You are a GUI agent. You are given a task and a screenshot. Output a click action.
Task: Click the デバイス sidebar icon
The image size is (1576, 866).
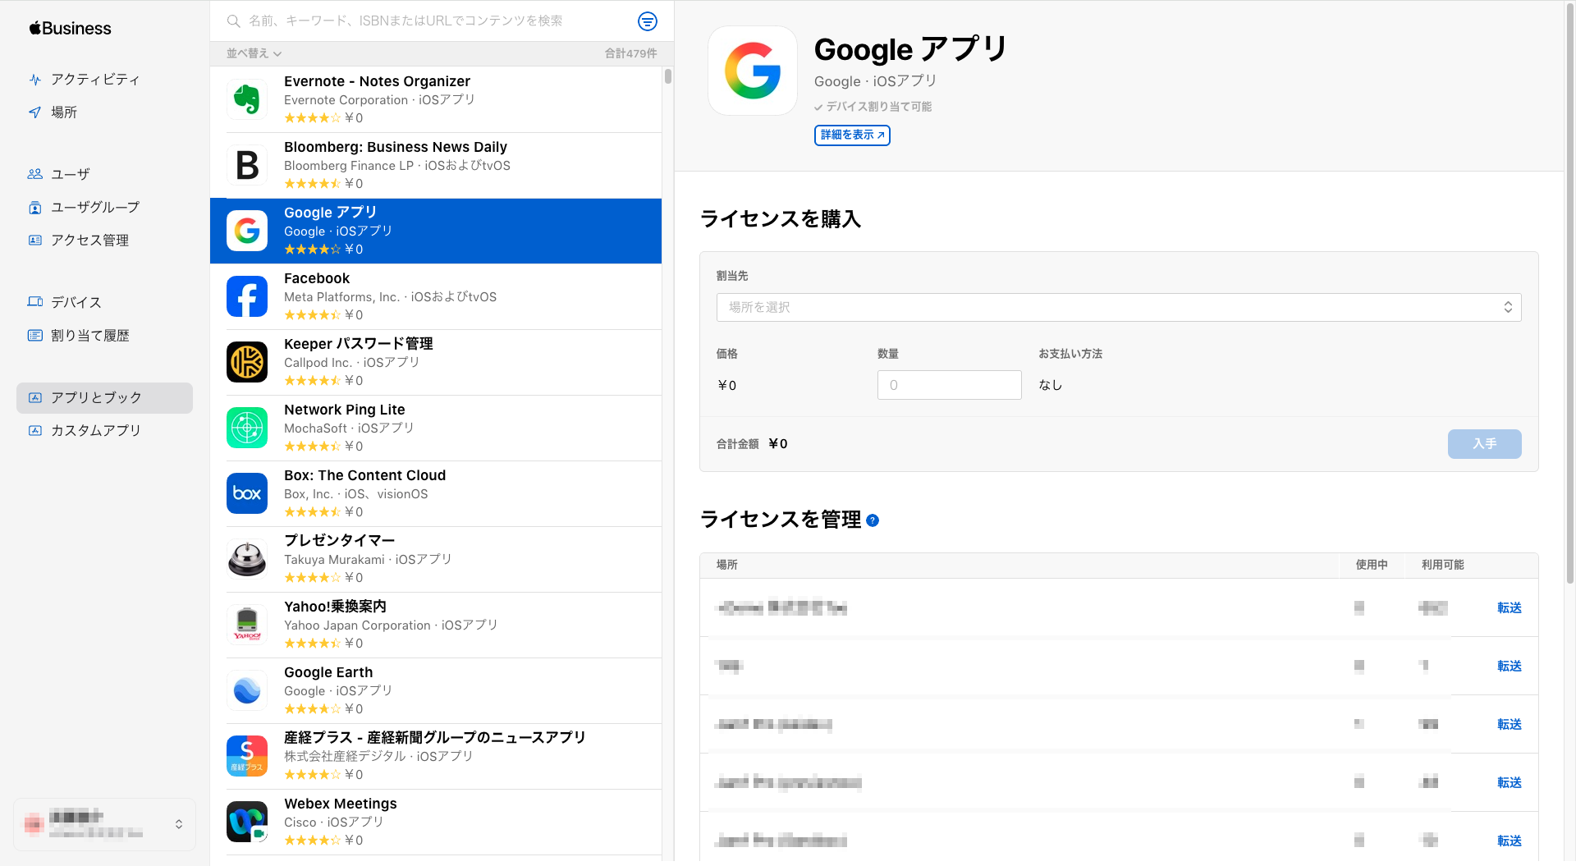coord(34,302)
